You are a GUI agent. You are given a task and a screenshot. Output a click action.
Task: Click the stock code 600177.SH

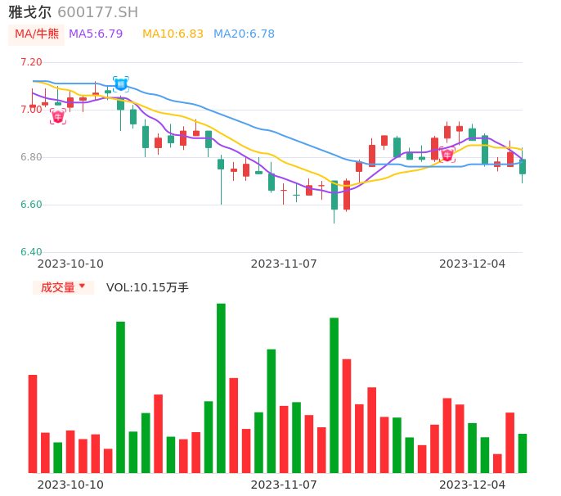(98, 12)
